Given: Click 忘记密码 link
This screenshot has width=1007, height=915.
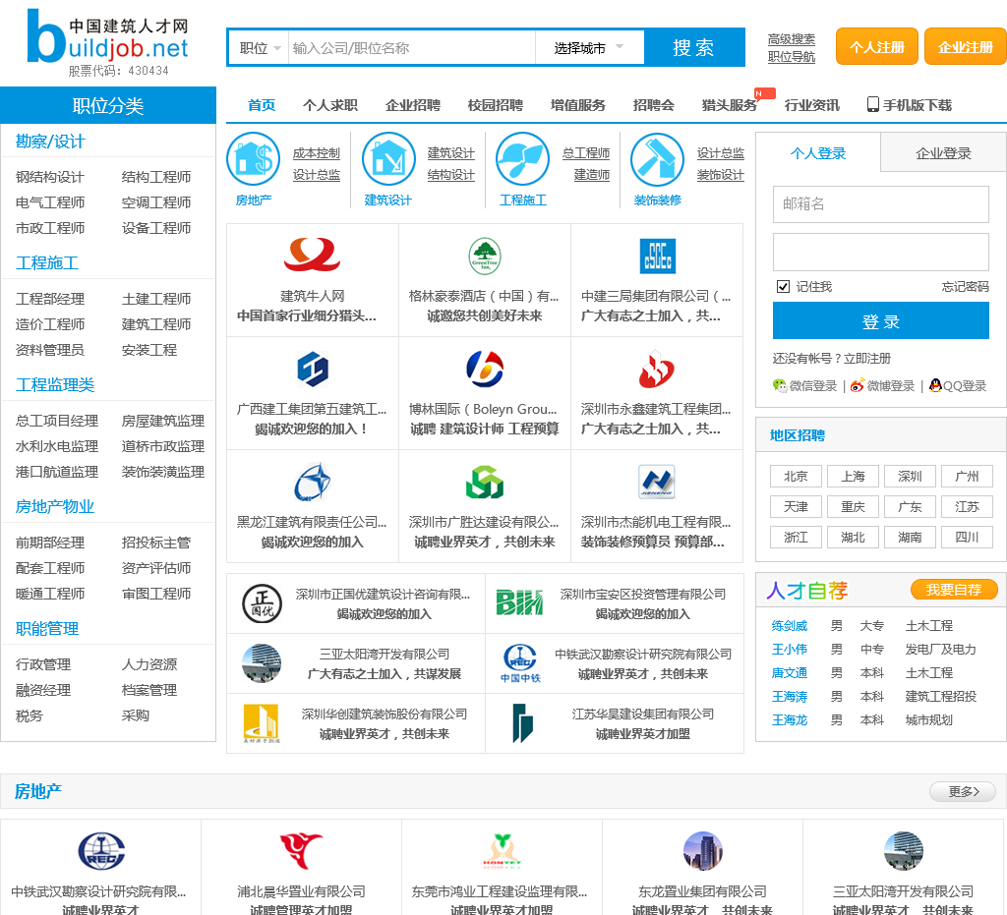Looking at the screenshot, I should [x=966, y=286].
